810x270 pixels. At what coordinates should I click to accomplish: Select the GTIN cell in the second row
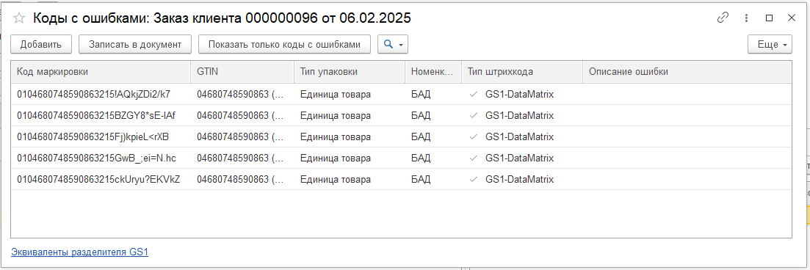tap(242, 116)
